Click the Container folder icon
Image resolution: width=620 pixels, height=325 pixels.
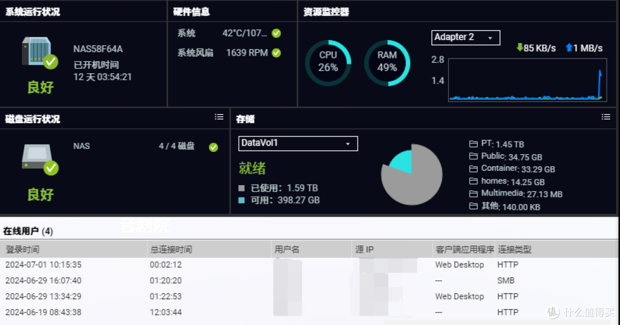tap(473, 169)
